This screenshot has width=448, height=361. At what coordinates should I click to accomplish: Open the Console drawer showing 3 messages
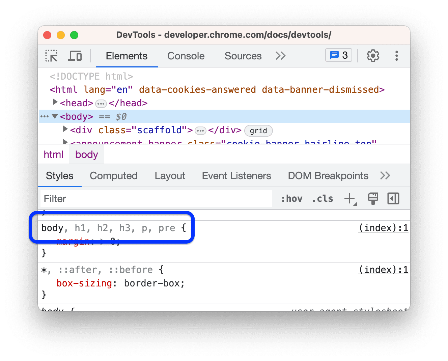click(338, 55)
